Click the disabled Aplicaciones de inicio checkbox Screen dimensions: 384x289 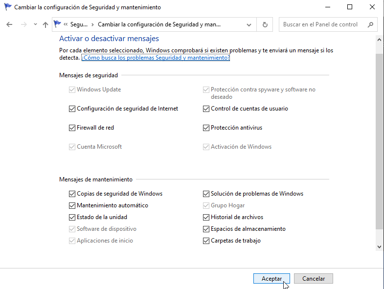pyautogui.click(x=72, y=241)
